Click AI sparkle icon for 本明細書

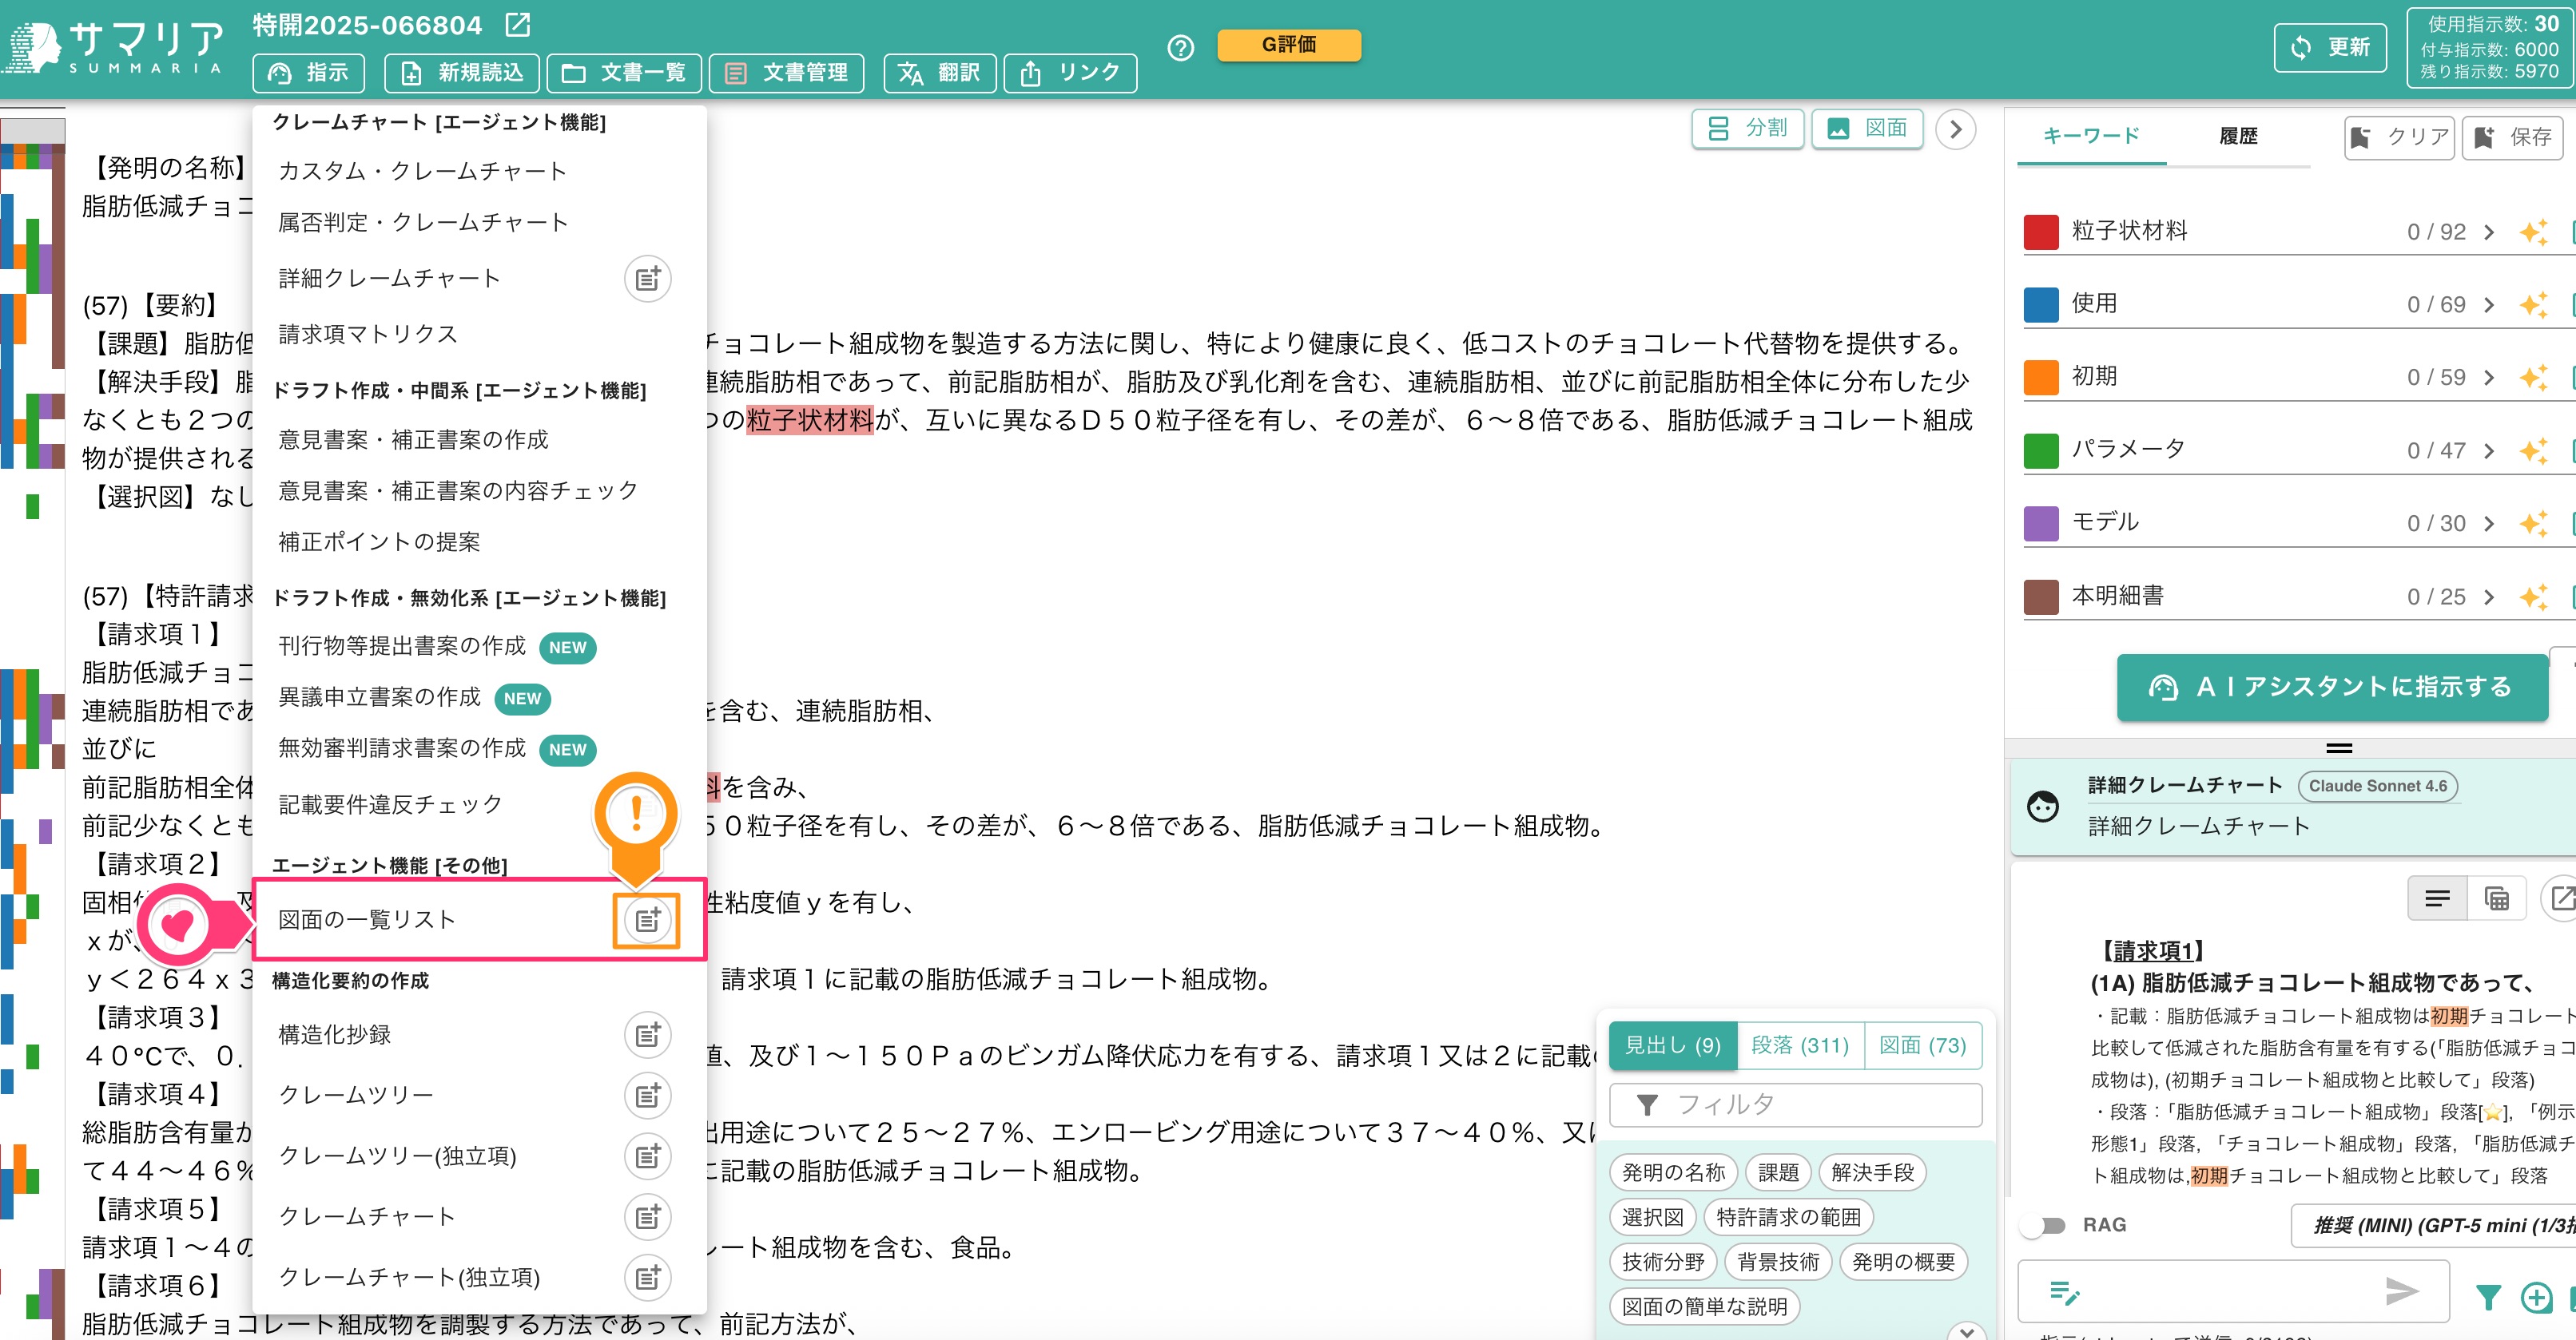pos(2534,597)
